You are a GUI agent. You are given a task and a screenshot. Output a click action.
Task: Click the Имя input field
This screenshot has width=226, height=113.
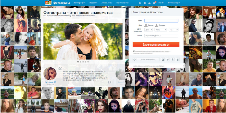click(x=161, y=21)
